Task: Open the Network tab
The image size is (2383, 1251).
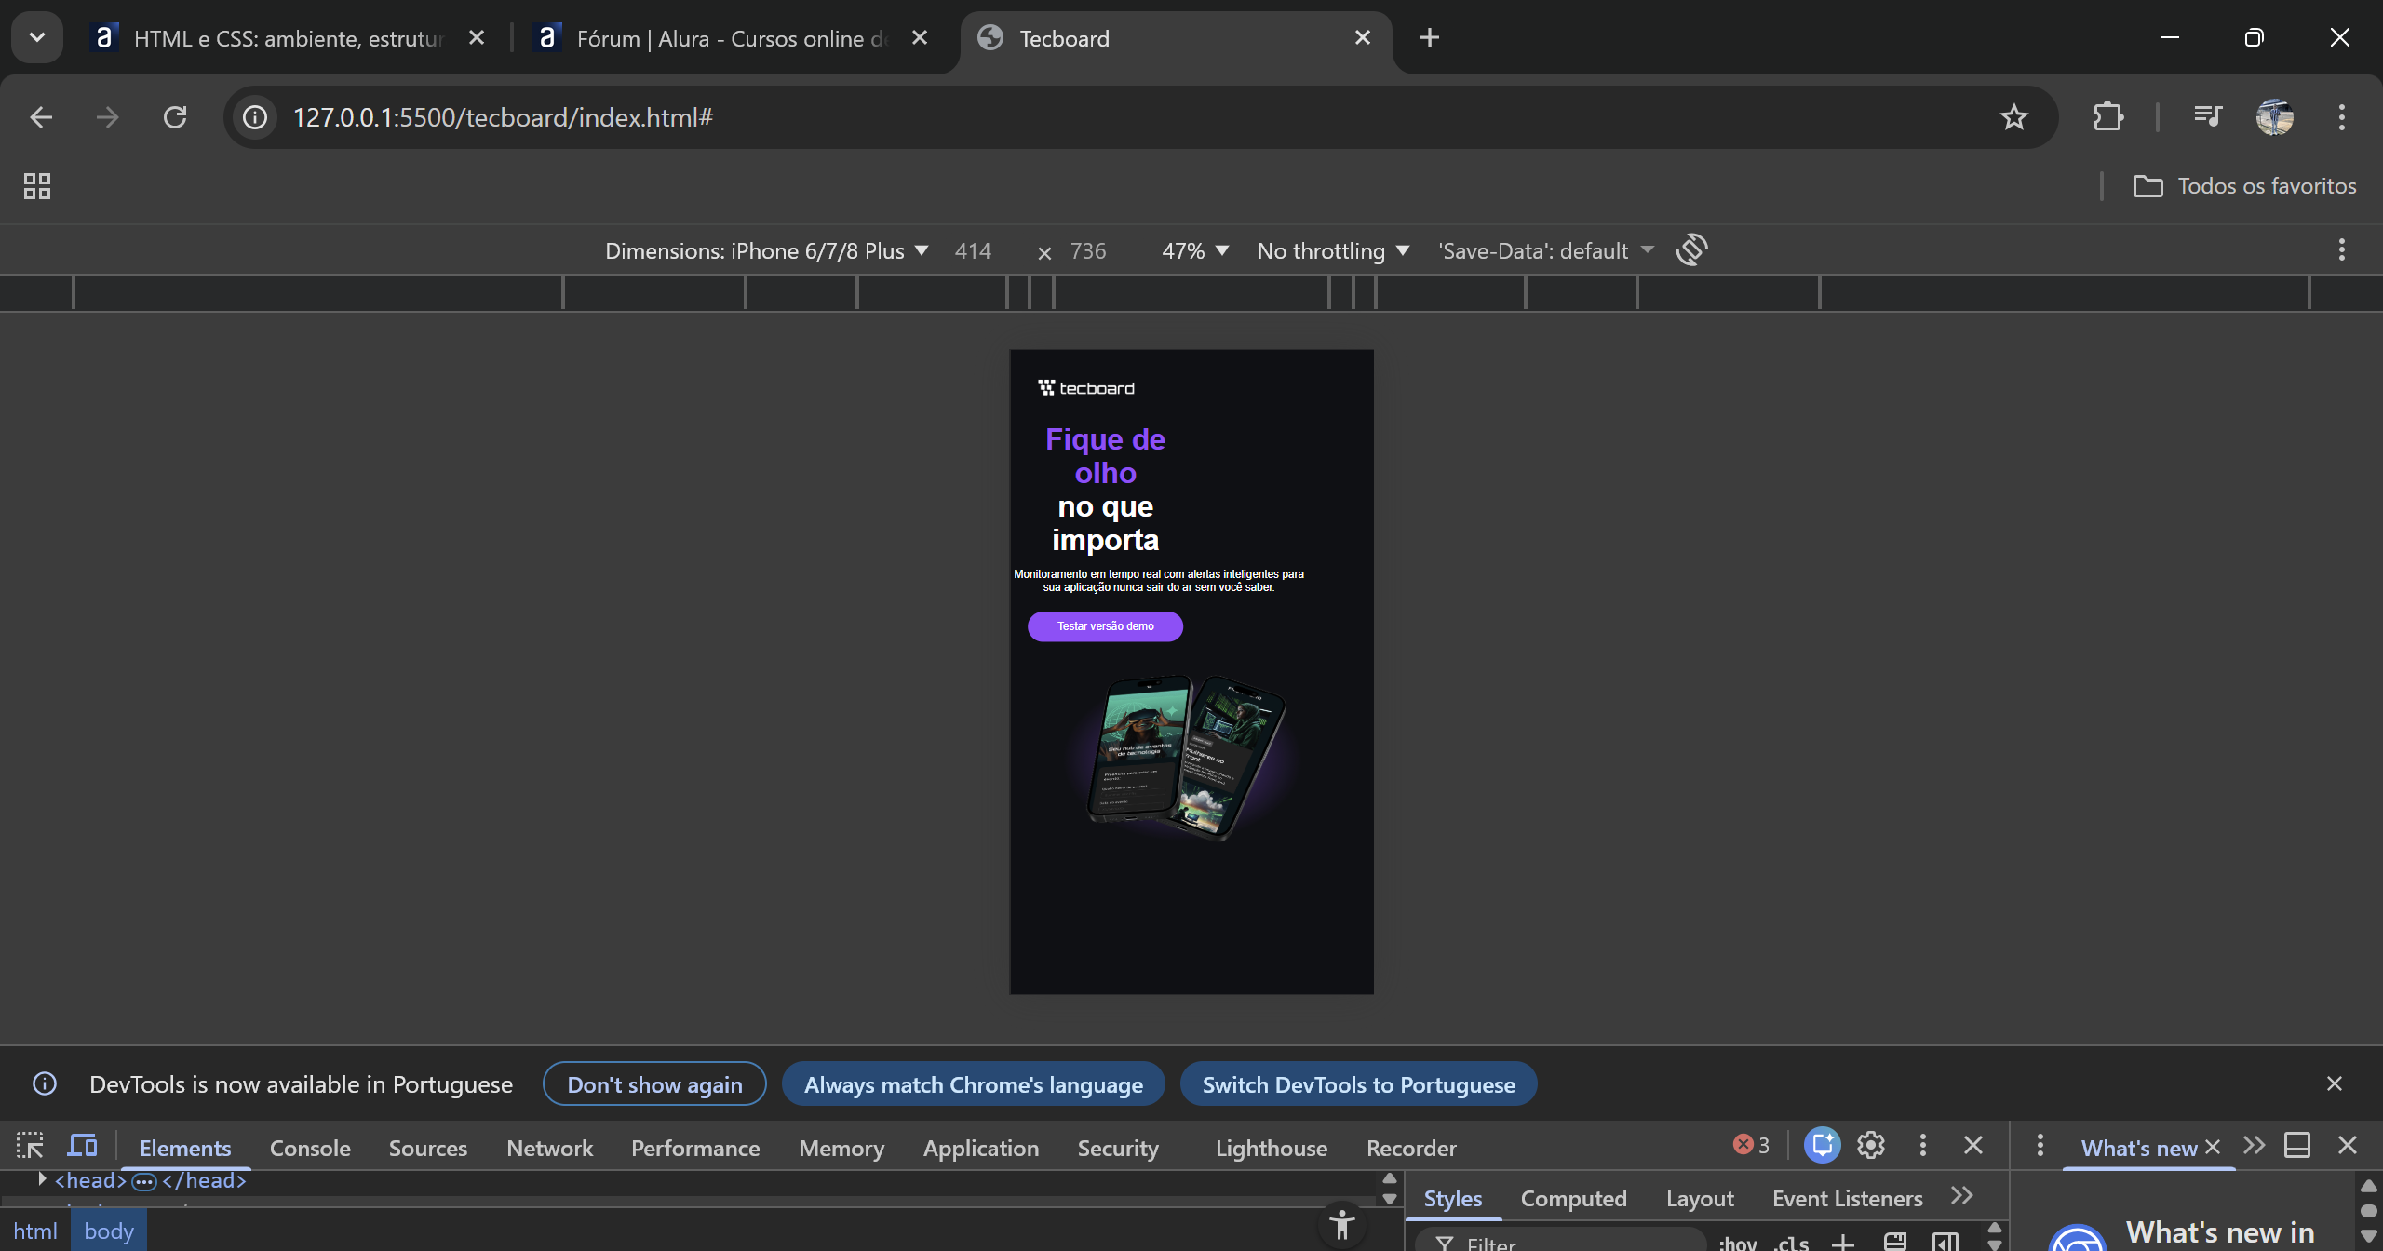Action: pos(549,1148)
